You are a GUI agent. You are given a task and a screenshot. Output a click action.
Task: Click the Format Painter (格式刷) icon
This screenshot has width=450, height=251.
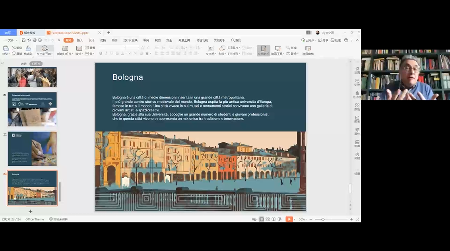click(x=28, y=48)
